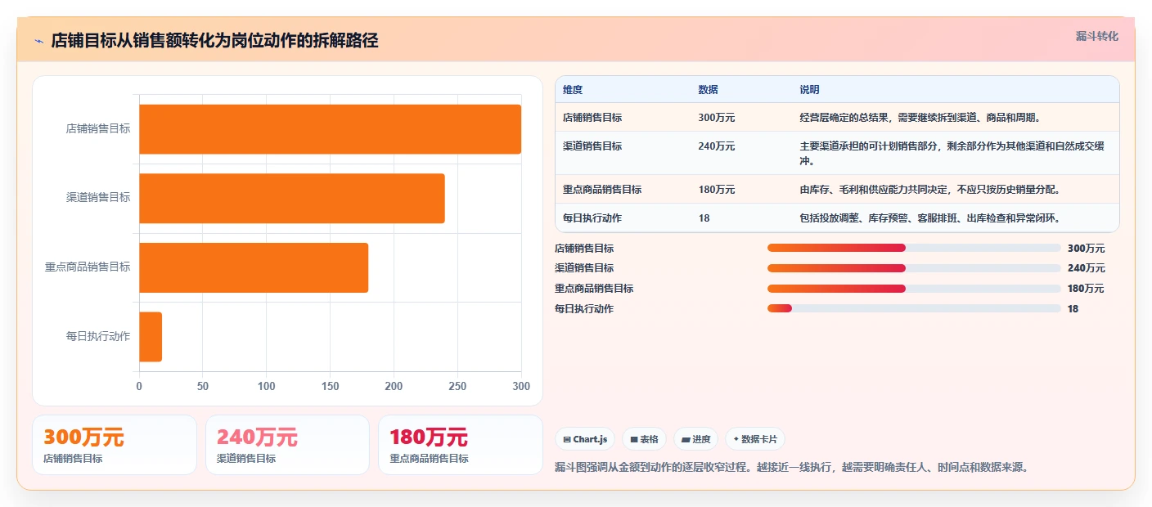
Task: Click the footer note beginning 漏斗图强调从金额到动作
Action: [791, 468]
